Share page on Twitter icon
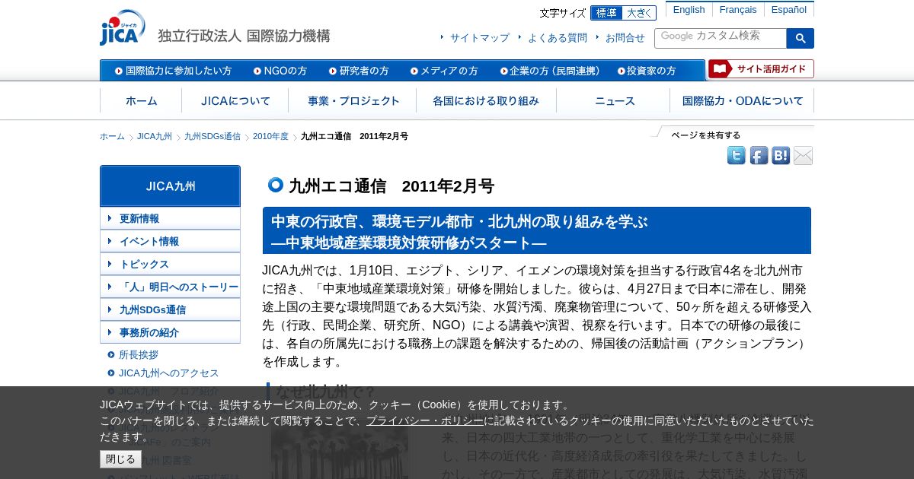The height and width of the screenshot is (479, 914). coord(737,156)
